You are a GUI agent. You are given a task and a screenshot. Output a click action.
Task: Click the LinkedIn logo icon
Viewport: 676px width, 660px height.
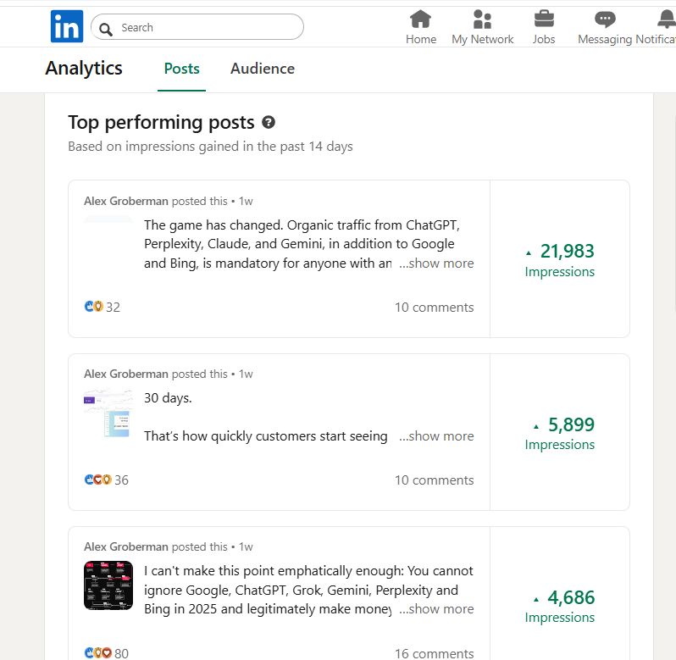tap(67, 27)
